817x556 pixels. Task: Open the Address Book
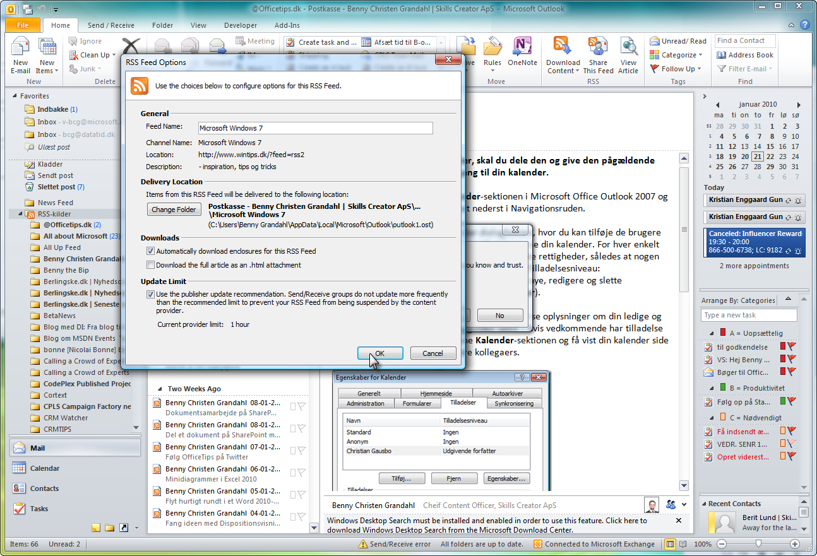coord(745,55)
